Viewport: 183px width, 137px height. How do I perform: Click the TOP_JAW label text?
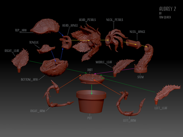[x=21, y=30]
